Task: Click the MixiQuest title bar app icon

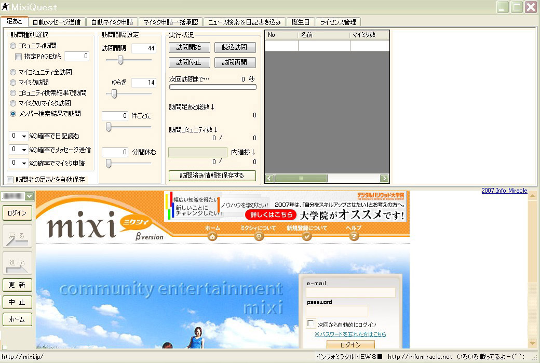Action: pyautogui.click(x=5, y=7)
